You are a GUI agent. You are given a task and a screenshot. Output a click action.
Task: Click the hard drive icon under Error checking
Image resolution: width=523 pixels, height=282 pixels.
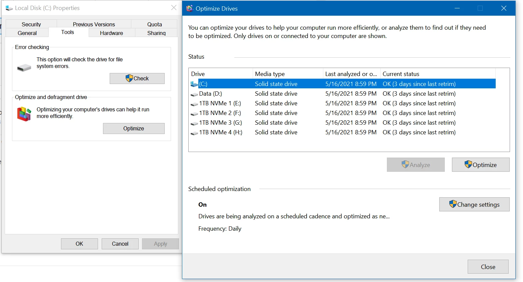(x=24, y=68)
